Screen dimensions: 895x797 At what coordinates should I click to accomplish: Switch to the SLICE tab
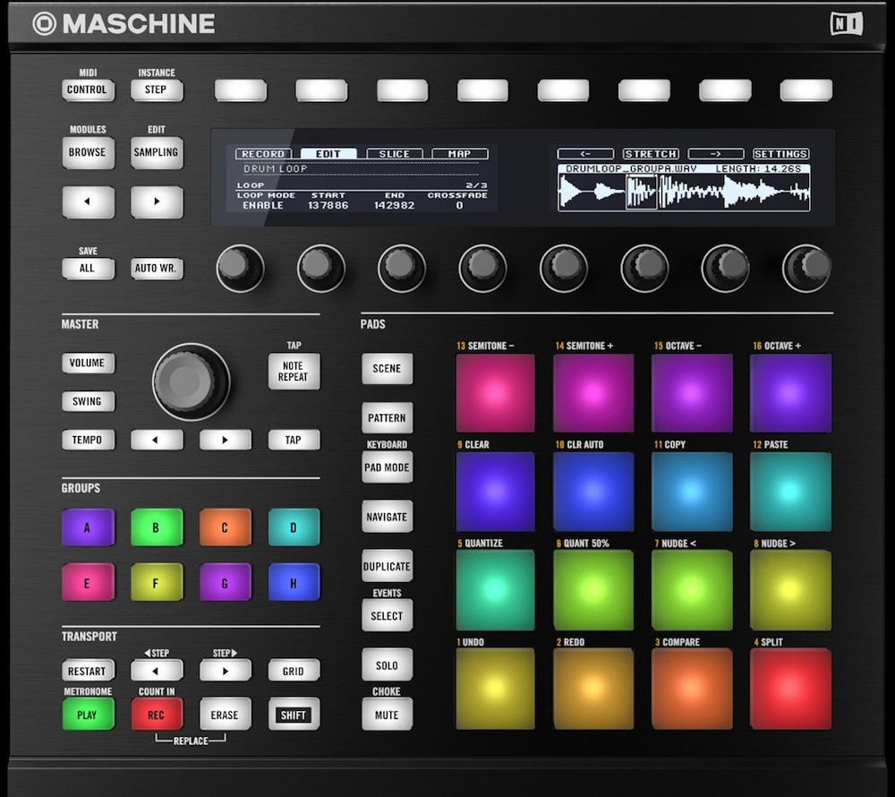[395, 153]
